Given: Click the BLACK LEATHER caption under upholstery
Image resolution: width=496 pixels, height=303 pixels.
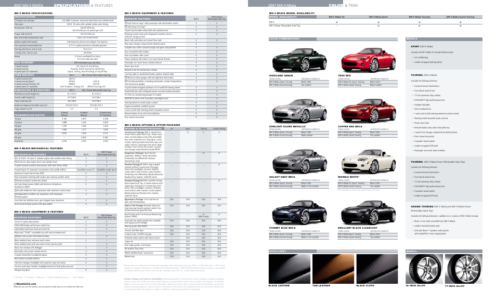Looking at the screenshot, I should [x=279, y=286].
